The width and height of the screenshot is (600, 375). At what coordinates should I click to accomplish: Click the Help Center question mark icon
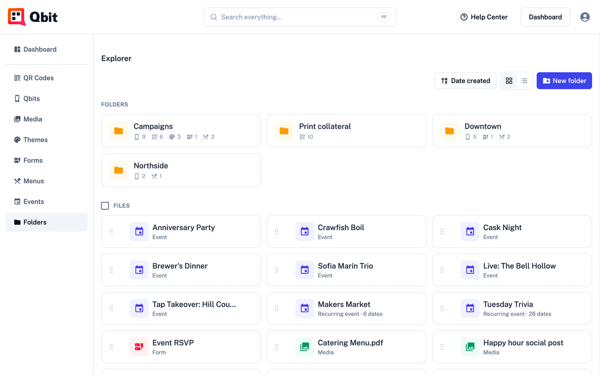pos(464,17)
